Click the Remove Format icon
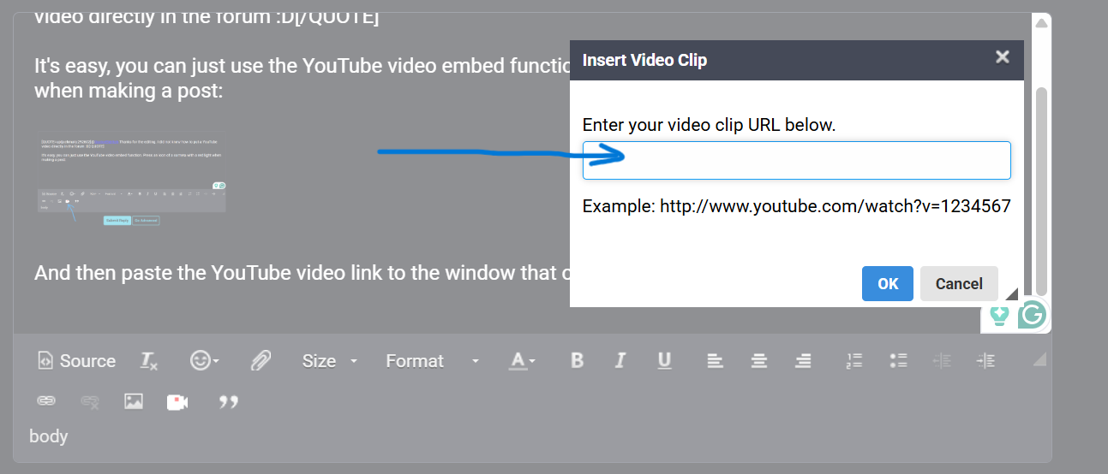 pyautogui.click(x=149, y=361)
